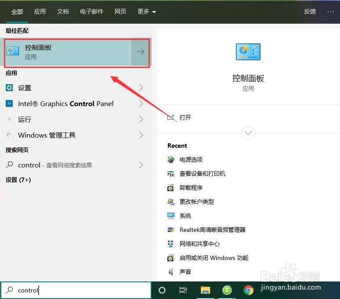Open the three-dot options menu
This screenshot has height=299, width=340.
pos(331,12)
